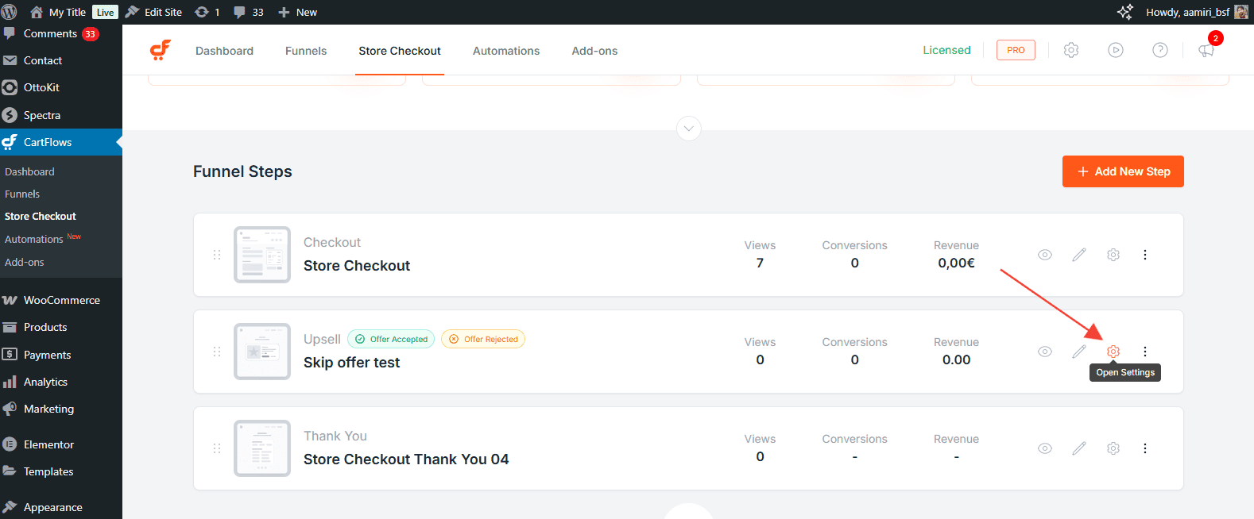
Task: Switch to the Funnels tab
Action: tap(305, 51)
